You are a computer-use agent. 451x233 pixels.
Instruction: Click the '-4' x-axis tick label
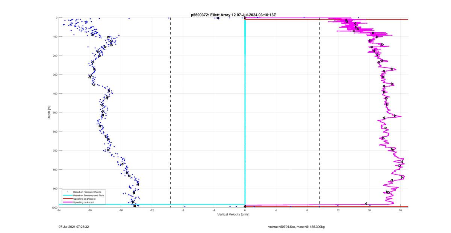tap(214, 211)
